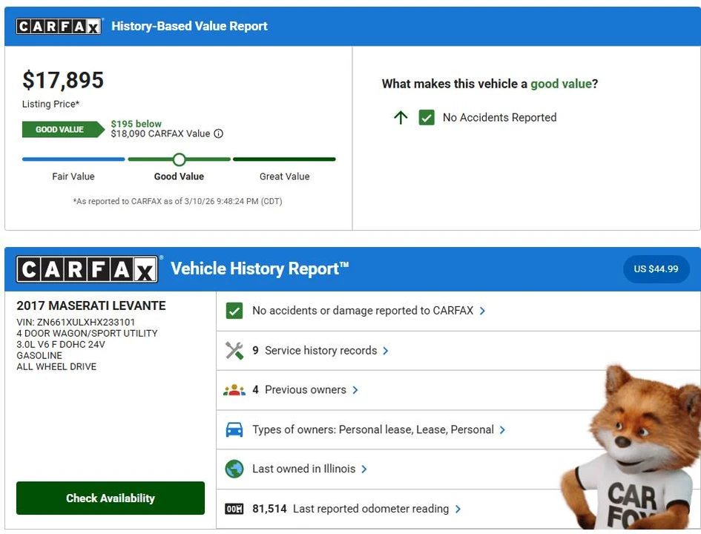Click the GOOD VALUE green badge
Screen dimensions: 701x534
[x=63, y=130]
